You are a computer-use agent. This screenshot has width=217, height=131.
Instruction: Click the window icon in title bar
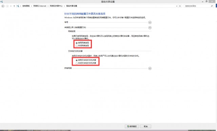pos(1,1)
